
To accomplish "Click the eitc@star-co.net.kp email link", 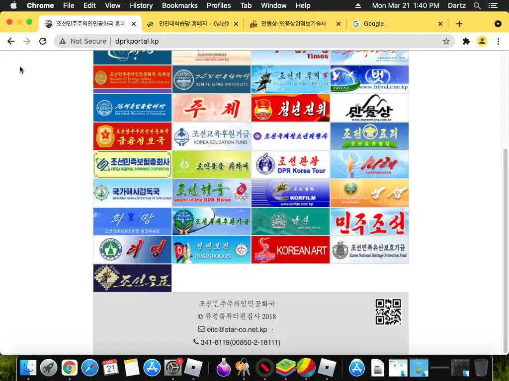I will pos(237,329).
